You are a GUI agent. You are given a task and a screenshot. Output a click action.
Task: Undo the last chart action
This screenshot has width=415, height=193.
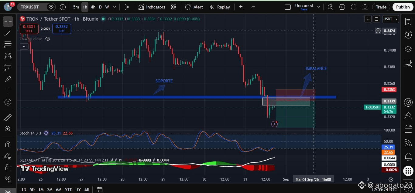click(x=241, y=7)
